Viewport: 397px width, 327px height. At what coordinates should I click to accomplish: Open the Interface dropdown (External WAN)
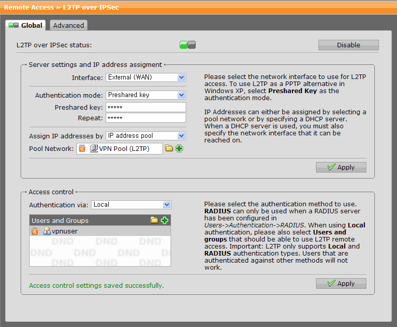pyautogui.click(x=146, y=77)
